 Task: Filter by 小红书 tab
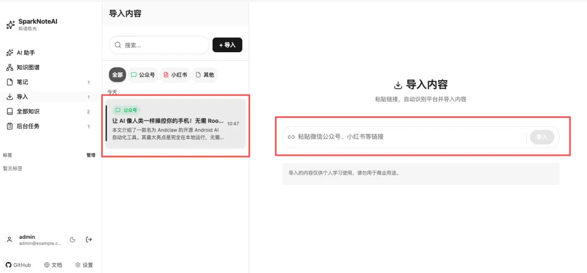pos(175,75)
